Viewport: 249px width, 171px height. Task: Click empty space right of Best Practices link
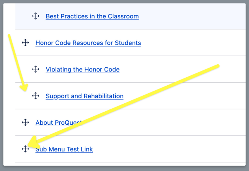(192, 16)
